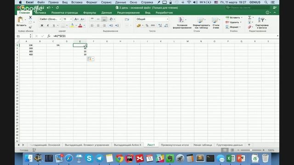The height and width of the screenshot is (165, 294).
Task: Open the Вставка ribbon tab
Action: [x=40, y=13]
